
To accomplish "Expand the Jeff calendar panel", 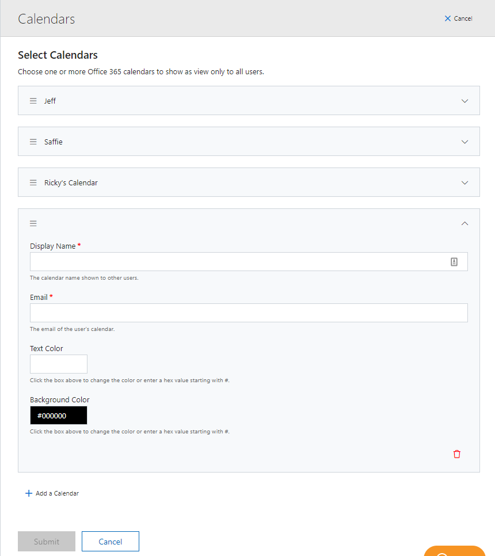I will pyautogui.click(x=464, y=101).
